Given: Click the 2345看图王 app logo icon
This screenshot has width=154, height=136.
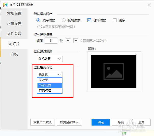Looking at the screenshot, I should click(x=5, y=5).
